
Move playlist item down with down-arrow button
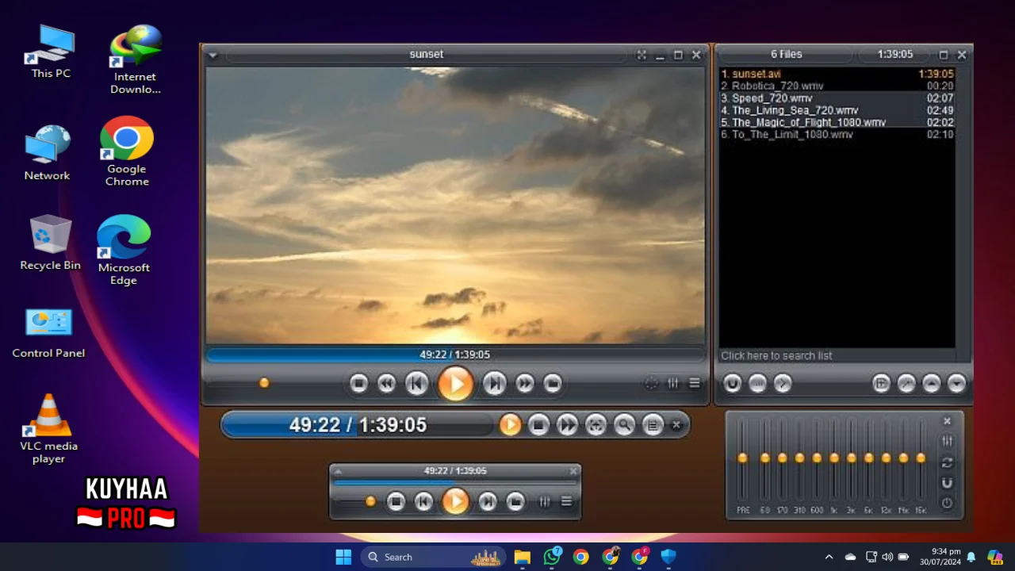tap(957, 384)
